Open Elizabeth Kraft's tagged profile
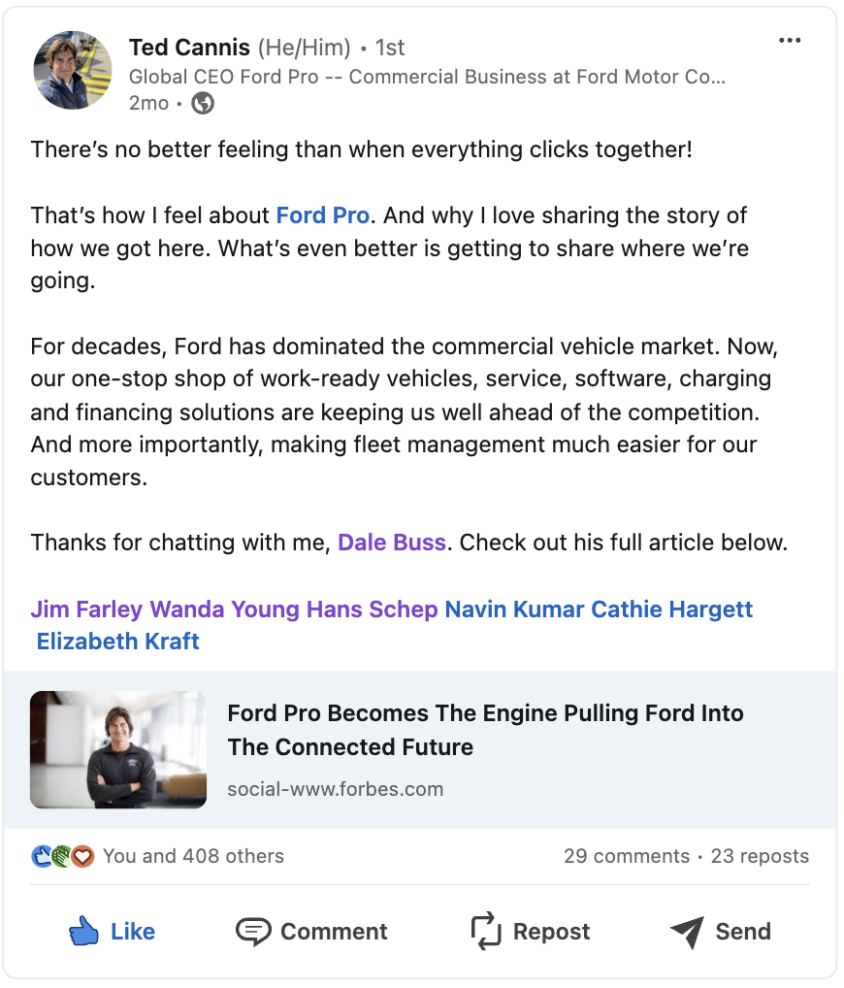 point(117,642)
